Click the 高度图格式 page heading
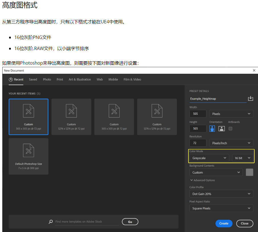258x232 pixels. 20,5
